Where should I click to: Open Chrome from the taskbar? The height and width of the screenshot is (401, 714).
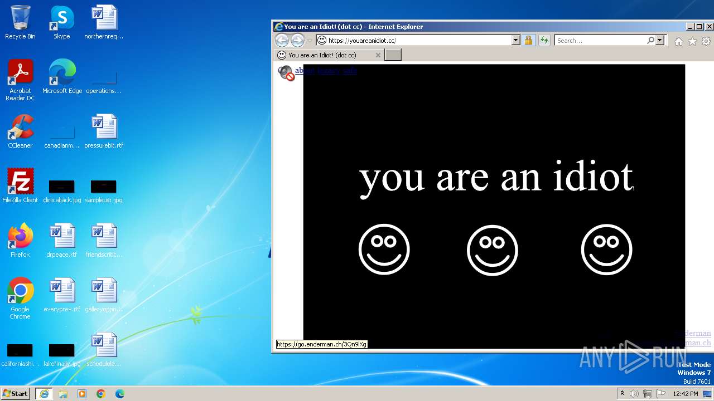point(101,393)
